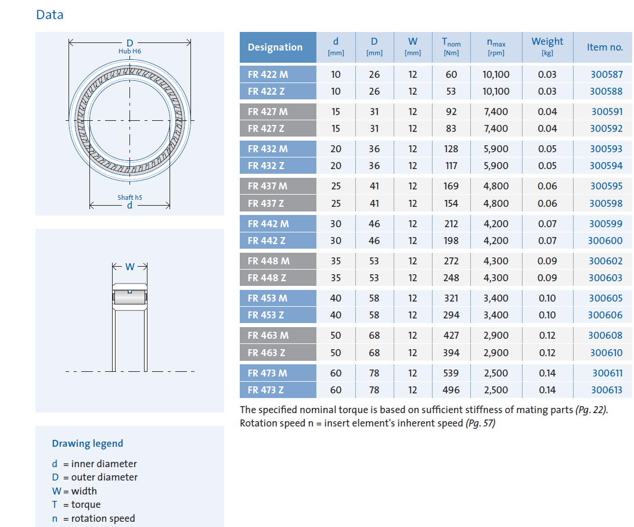
Task: Click torque value 60 for FR 422 M
Action: point(451,74)
